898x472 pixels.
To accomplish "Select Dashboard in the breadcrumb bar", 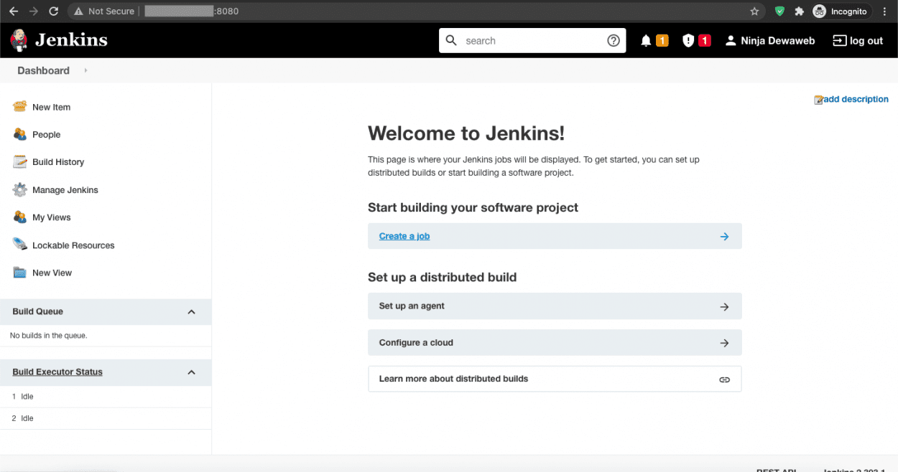I will point(43,70).
